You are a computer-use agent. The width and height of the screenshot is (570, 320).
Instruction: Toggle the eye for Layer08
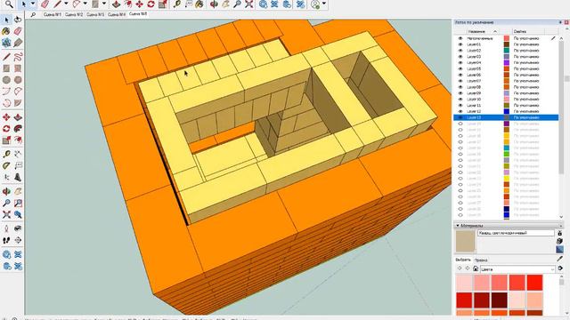(x=460, y=87)
